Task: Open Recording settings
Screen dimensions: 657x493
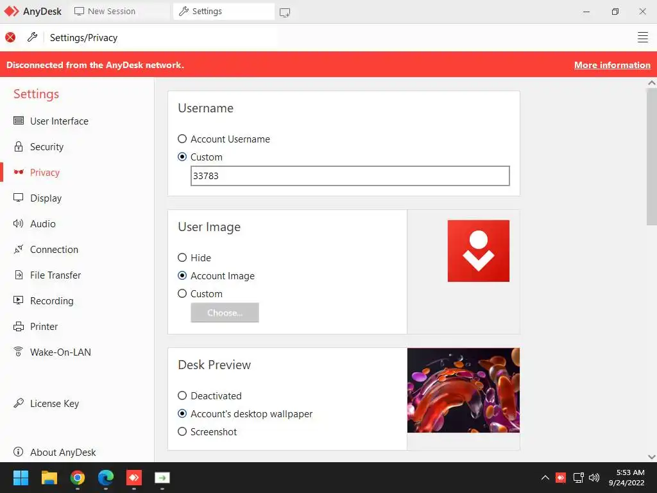Action: (x=51, y=300)
